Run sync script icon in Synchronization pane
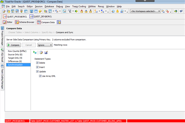The width and height of the screenshot is (185, 123). [35, 52]
